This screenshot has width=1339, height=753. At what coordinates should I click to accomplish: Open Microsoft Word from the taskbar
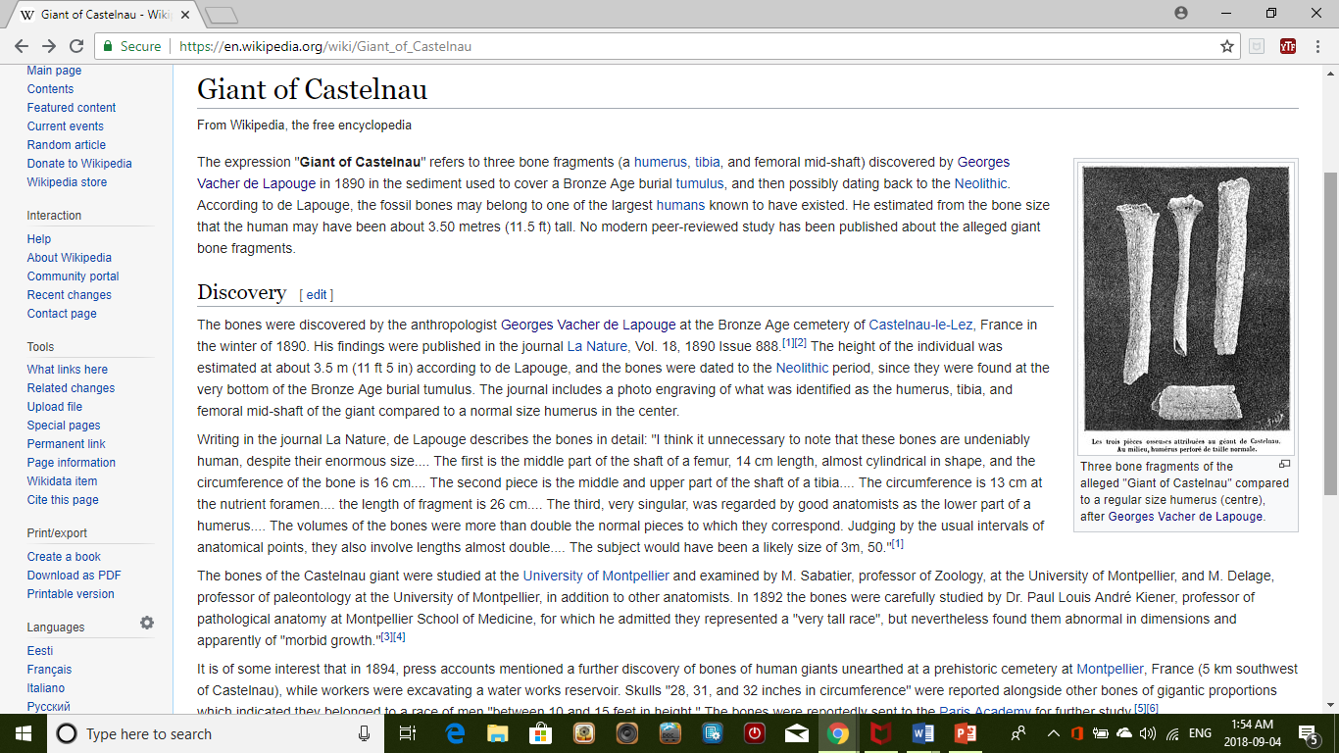(x=922, y=733)
